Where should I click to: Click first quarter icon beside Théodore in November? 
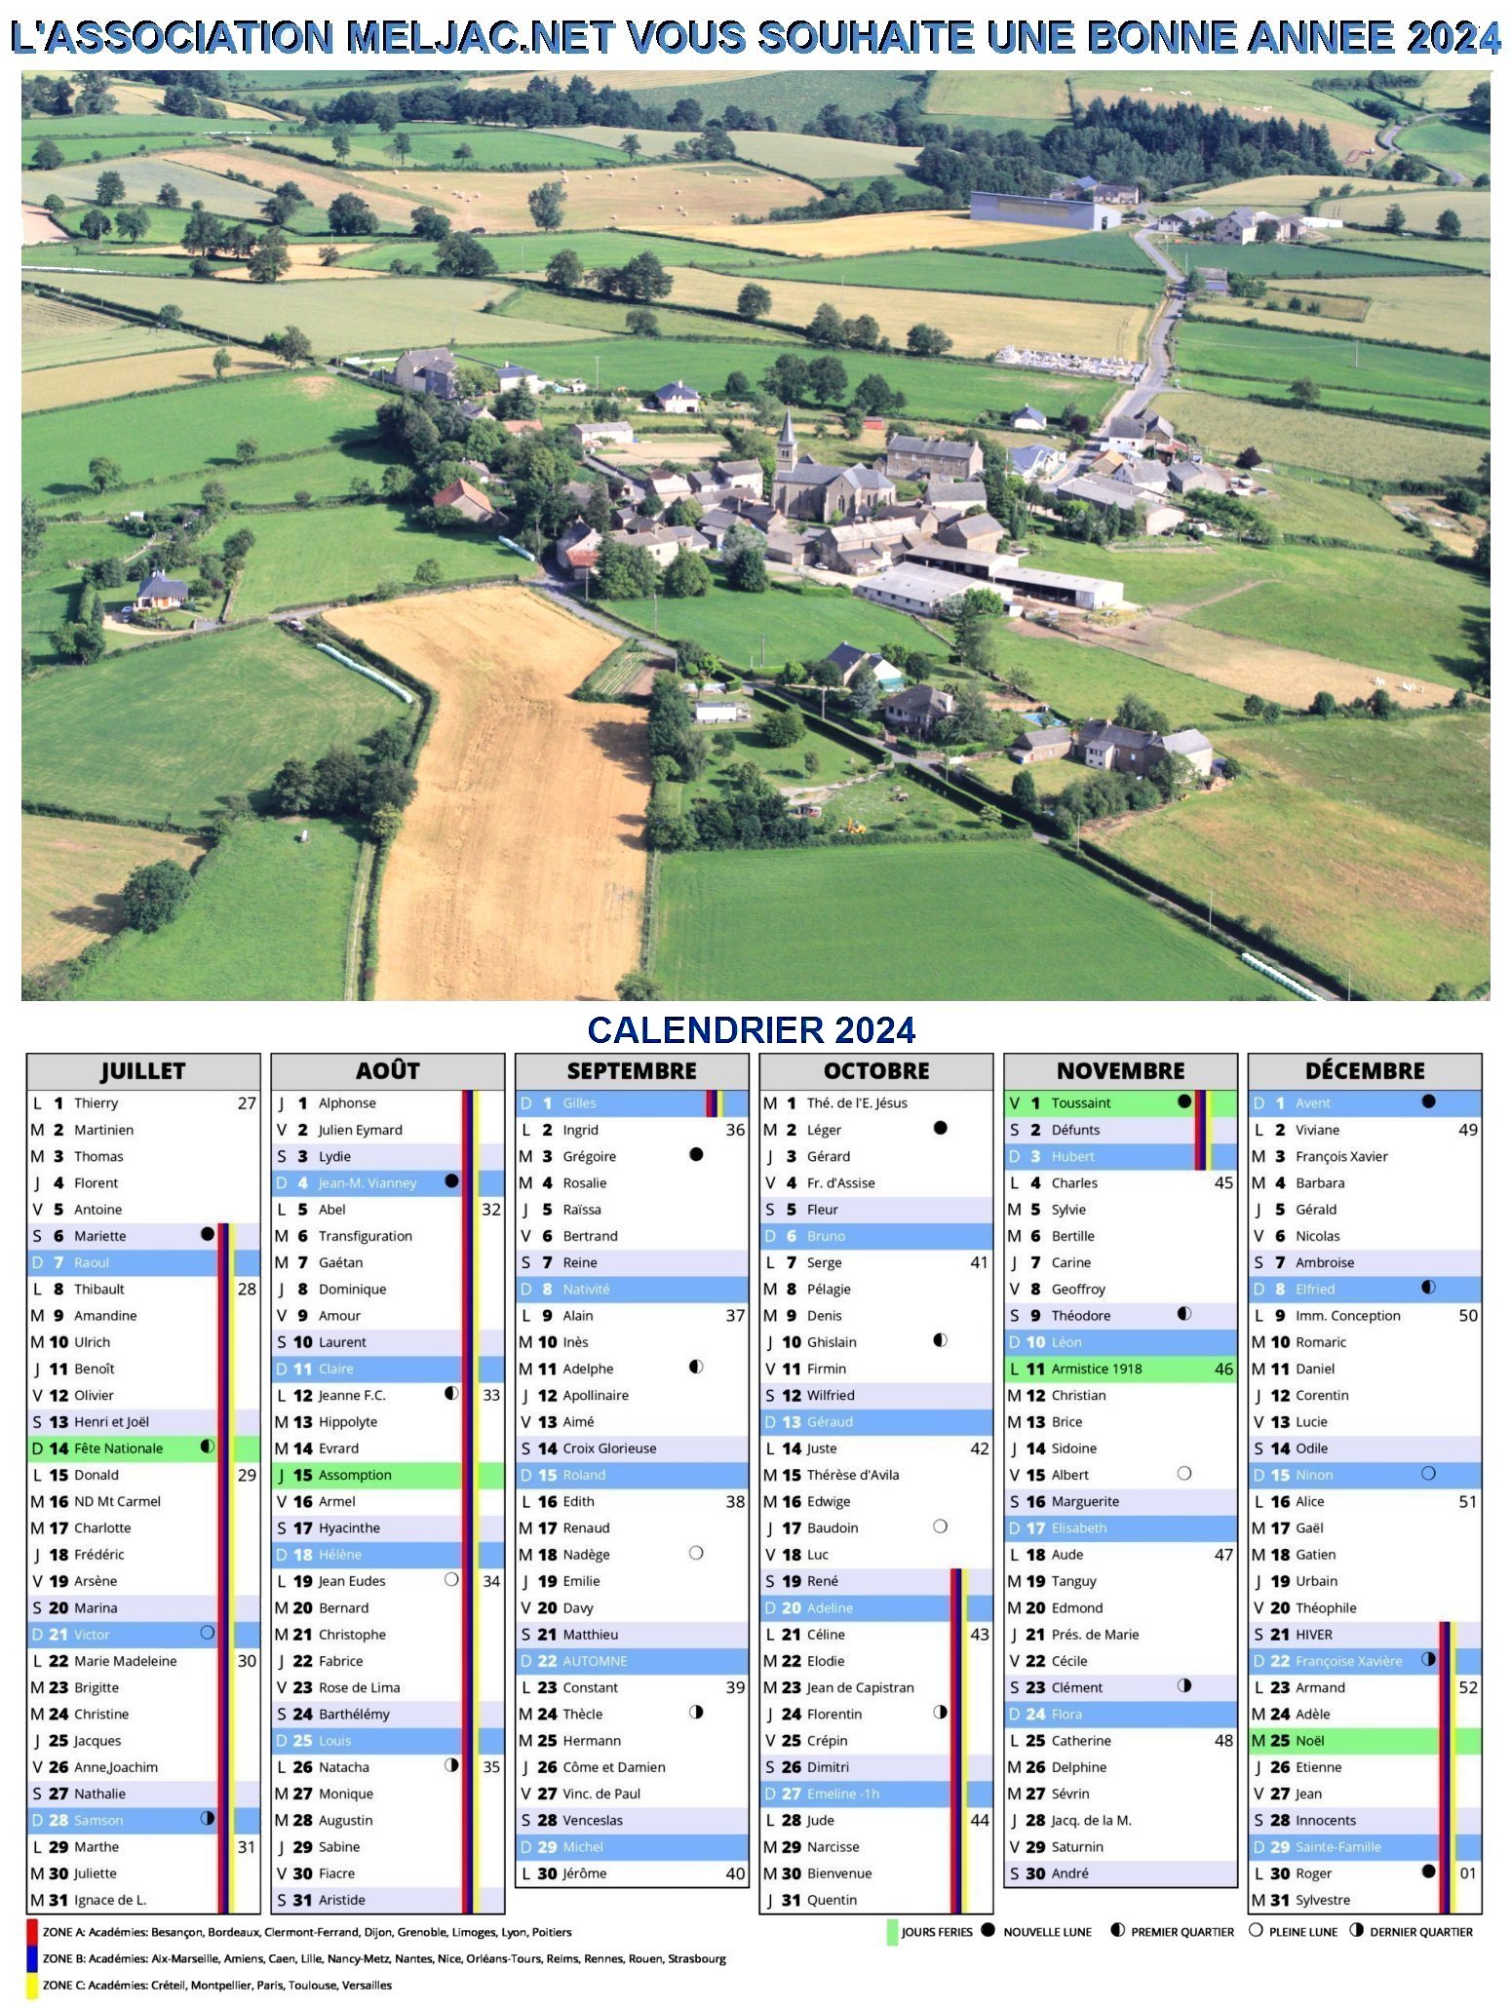[1184, 1314]
